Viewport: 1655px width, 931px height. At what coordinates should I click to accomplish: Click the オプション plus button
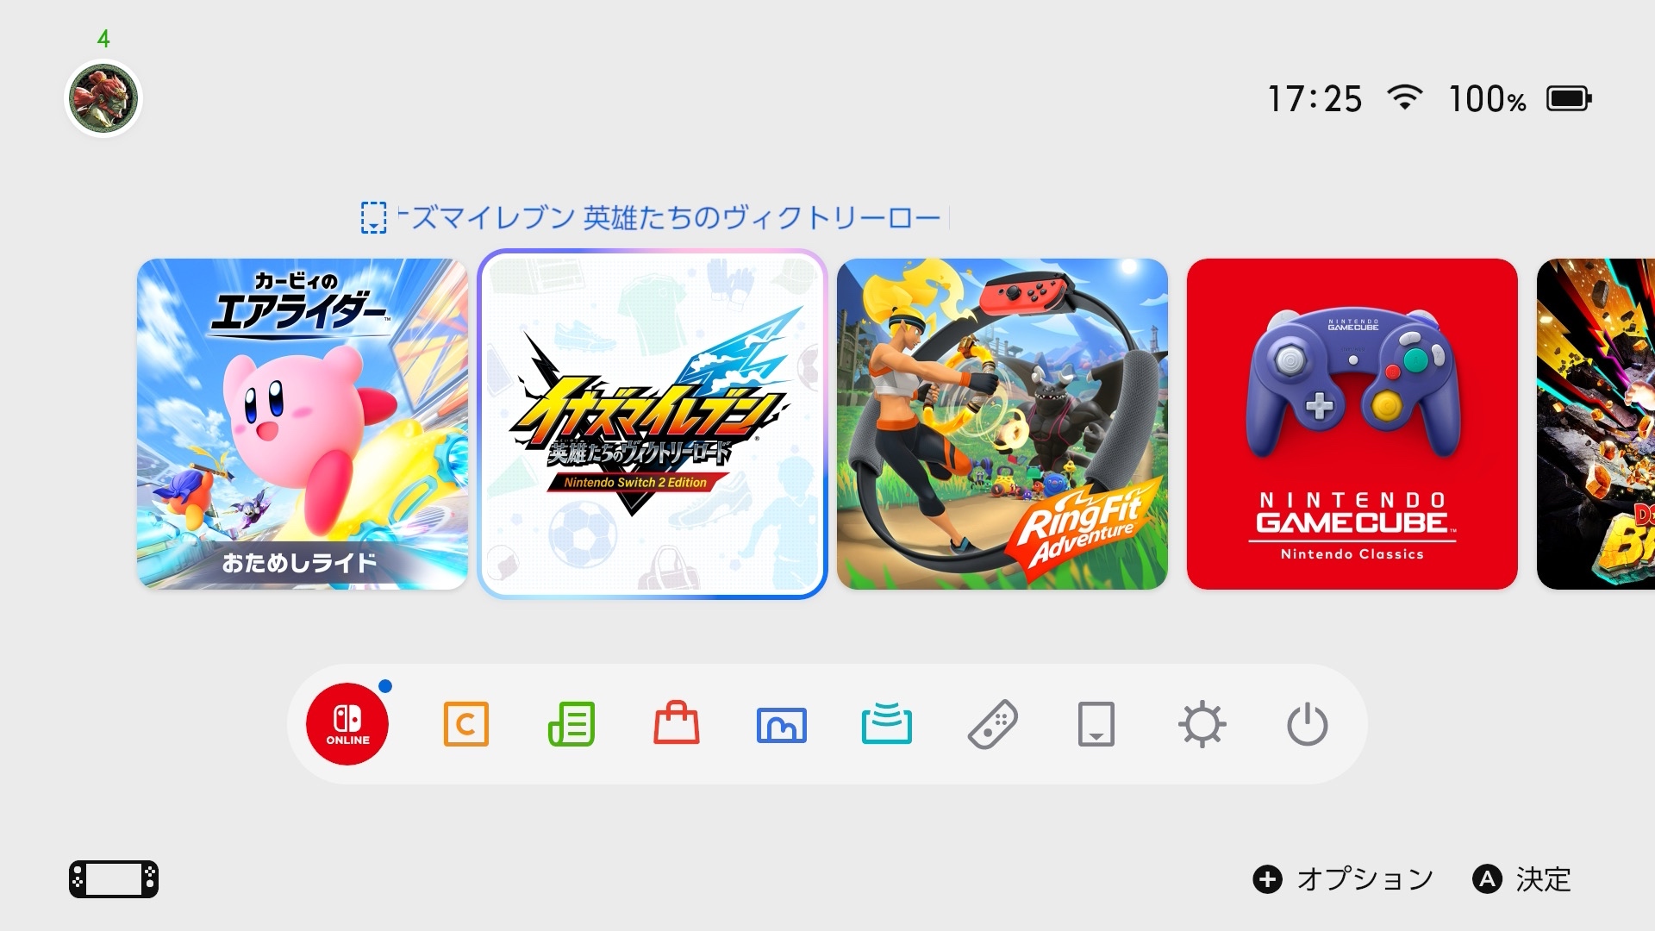click(1267, 879)
